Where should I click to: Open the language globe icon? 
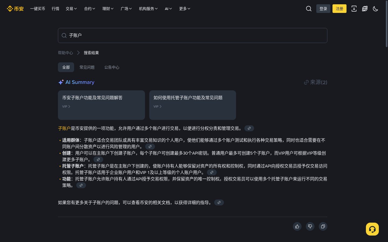coord(365,9)
